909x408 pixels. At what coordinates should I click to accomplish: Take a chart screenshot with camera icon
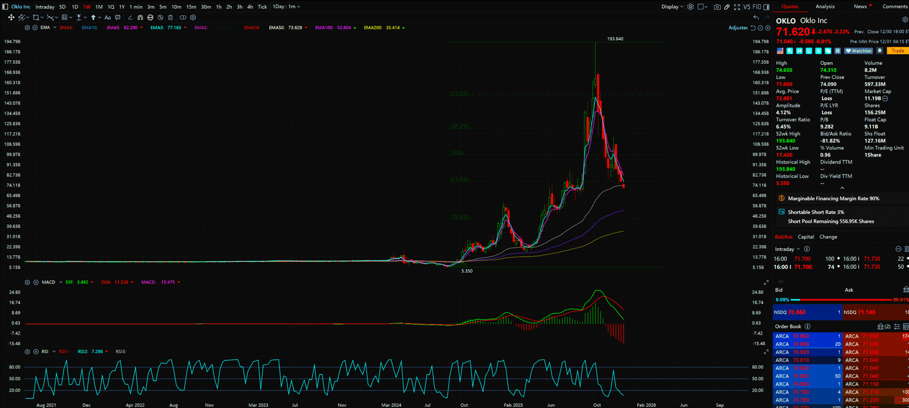coord(717,7)
